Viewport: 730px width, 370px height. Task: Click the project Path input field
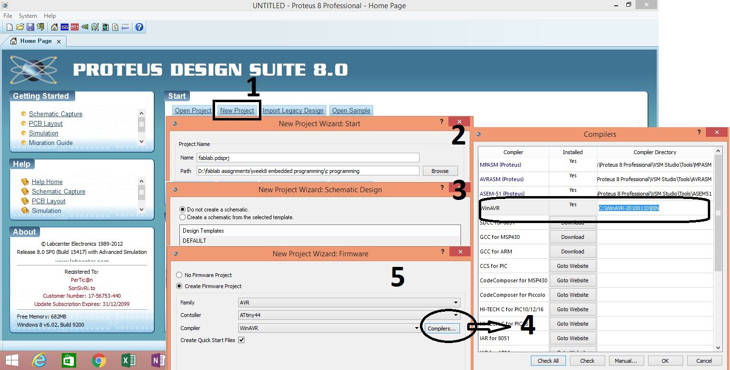308,171
